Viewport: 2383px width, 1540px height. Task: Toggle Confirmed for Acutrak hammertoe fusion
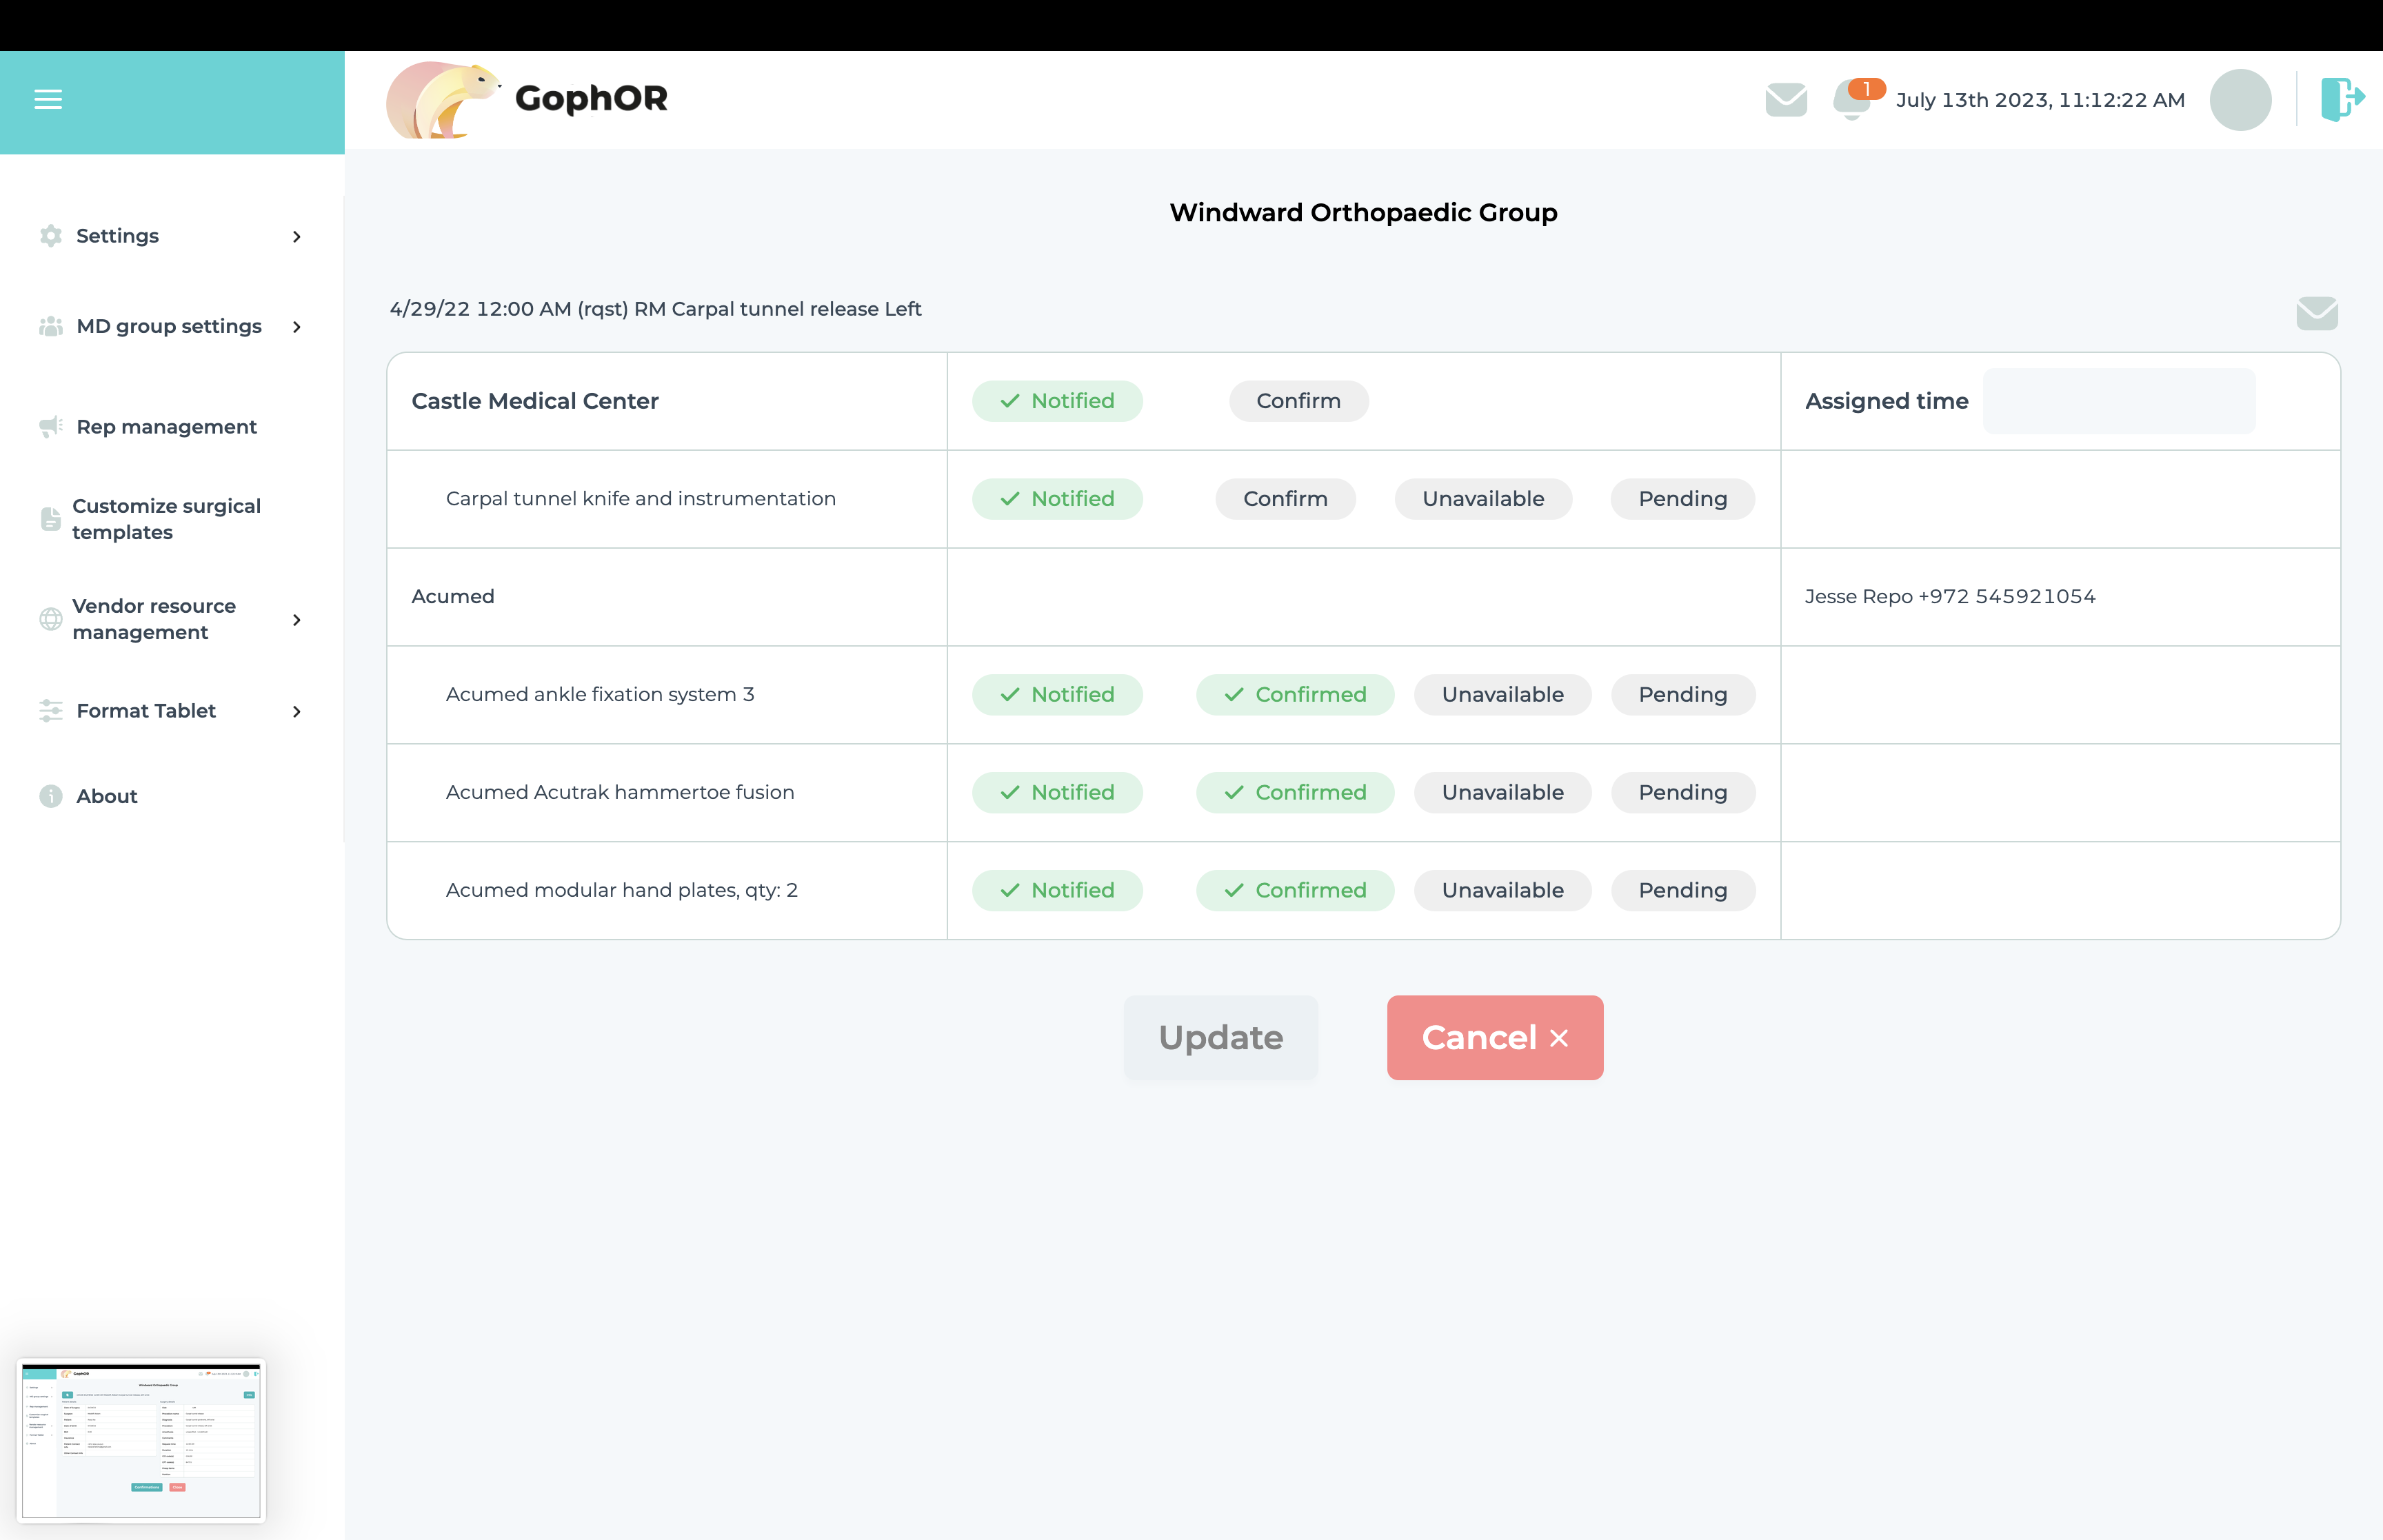click(x=1295, y=793)
